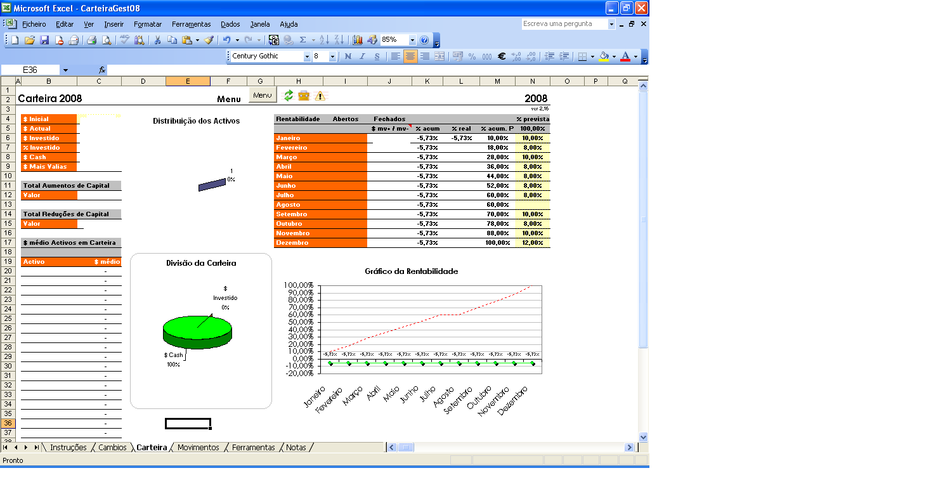Switch to the Instruções sheet tab

pos(68,448)
